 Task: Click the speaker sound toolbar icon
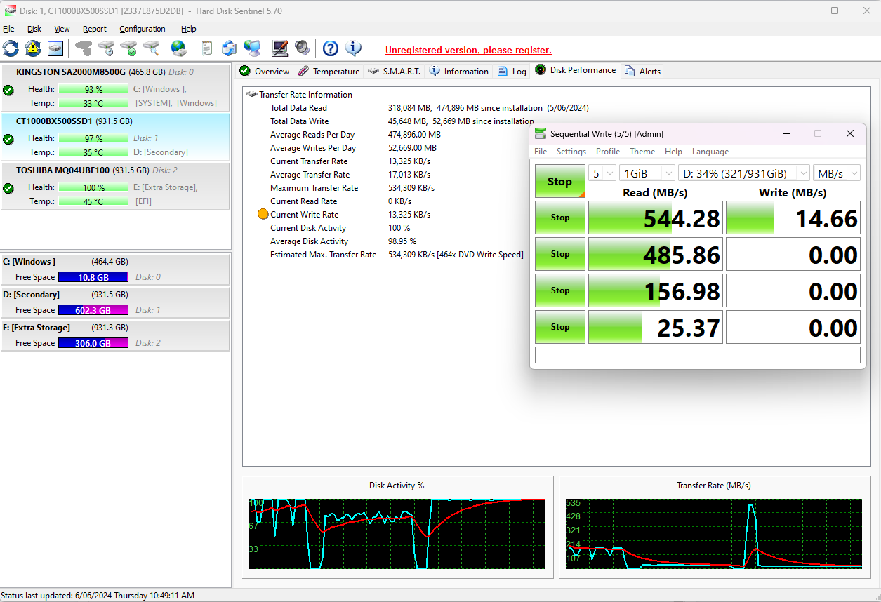[303, 48]
